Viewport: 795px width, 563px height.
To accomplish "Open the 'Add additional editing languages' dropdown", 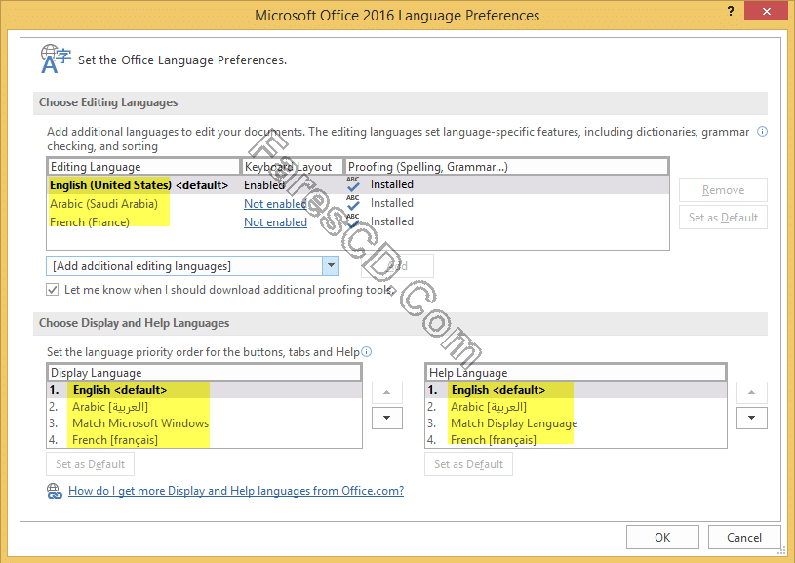I will click(331, 265).
